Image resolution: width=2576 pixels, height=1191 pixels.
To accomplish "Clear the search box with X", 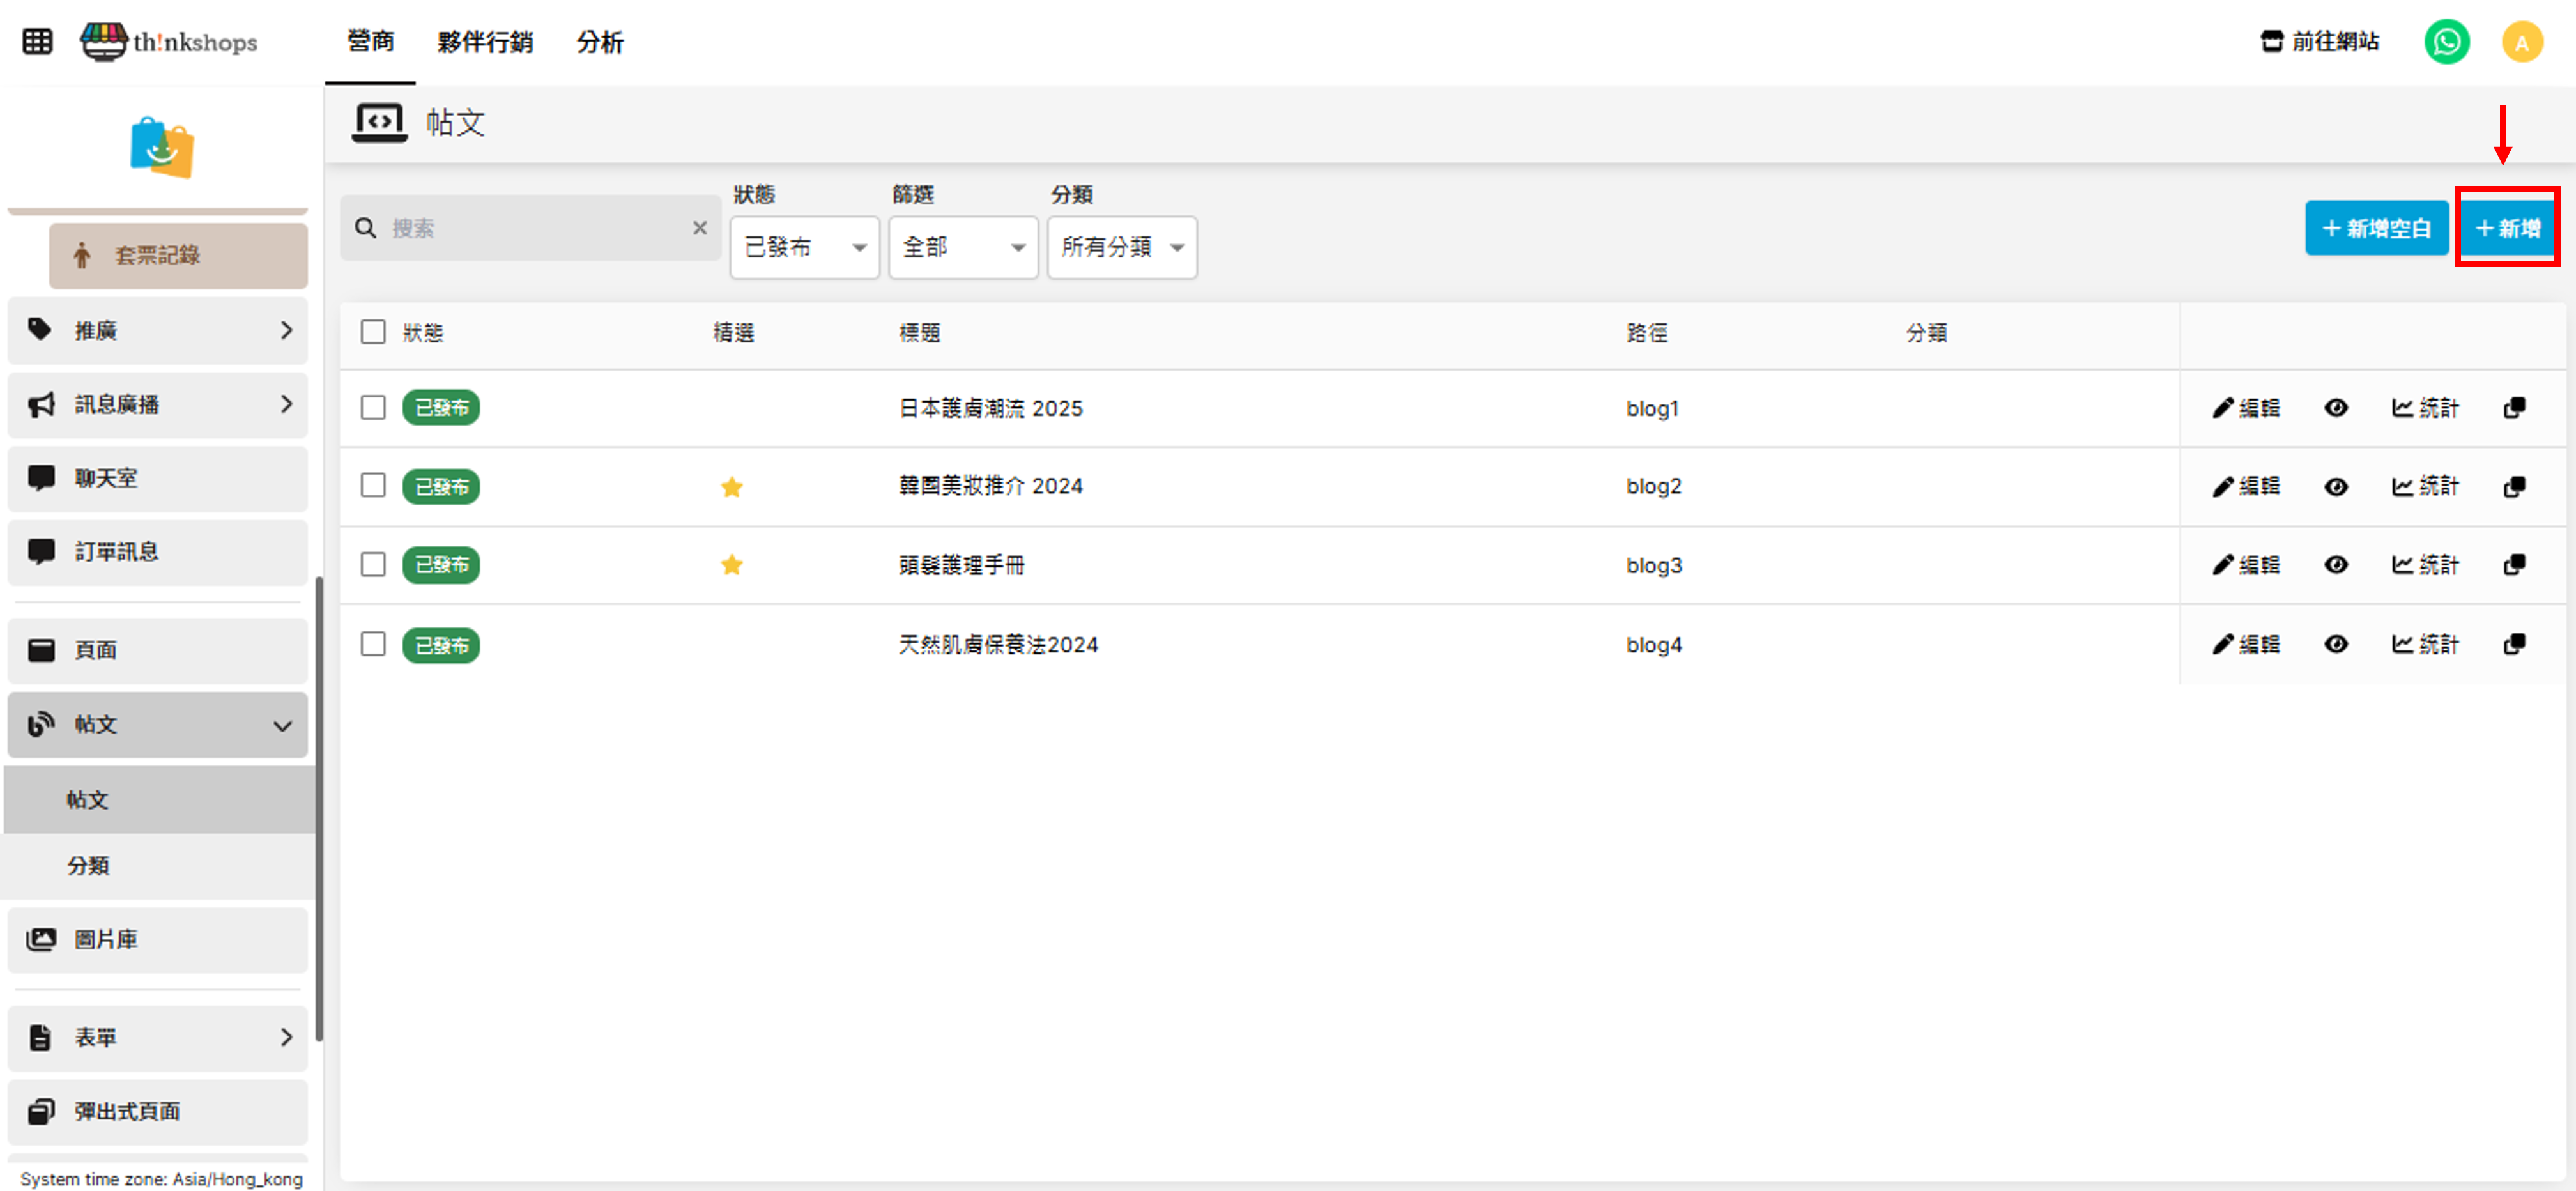I will click(699, 228).
